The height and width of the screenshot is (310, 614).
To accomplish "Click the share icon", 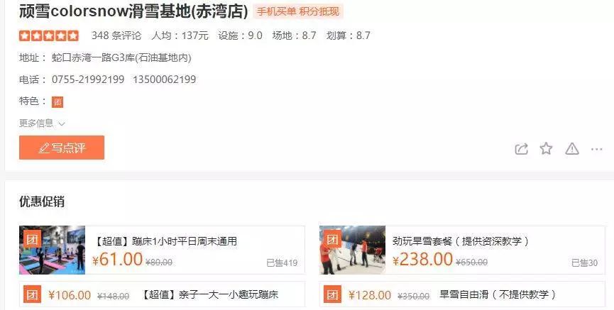I will pos(521,149).
